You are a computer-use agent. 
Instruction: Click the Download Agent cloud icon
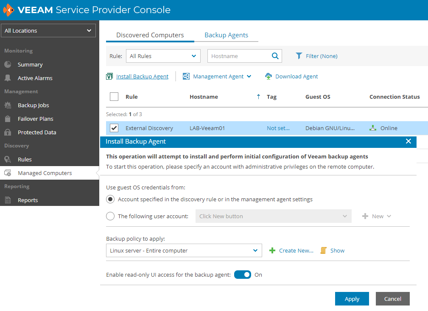click(269, 76)
